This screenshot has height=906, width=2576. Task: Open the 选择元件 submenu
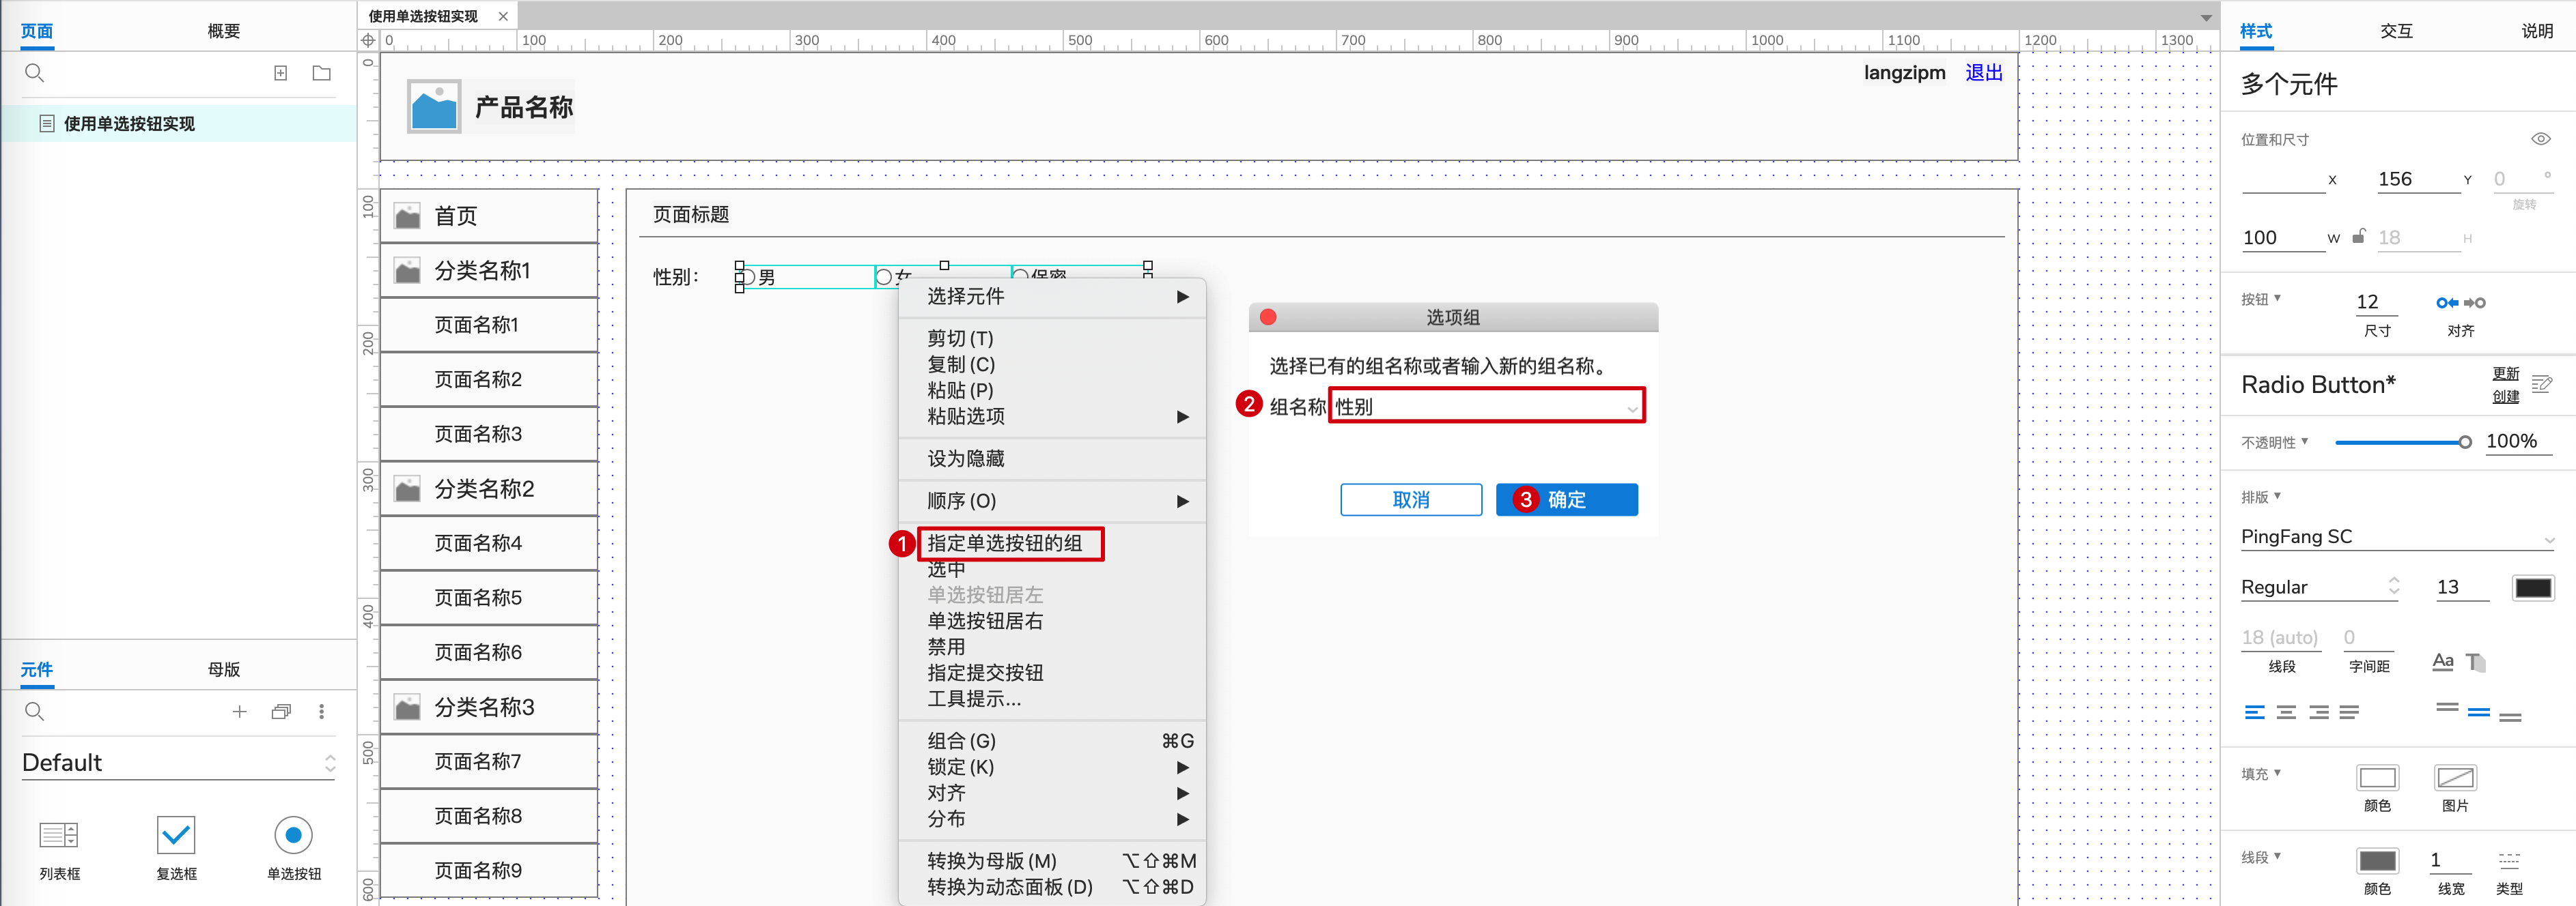coord(1052,297)
